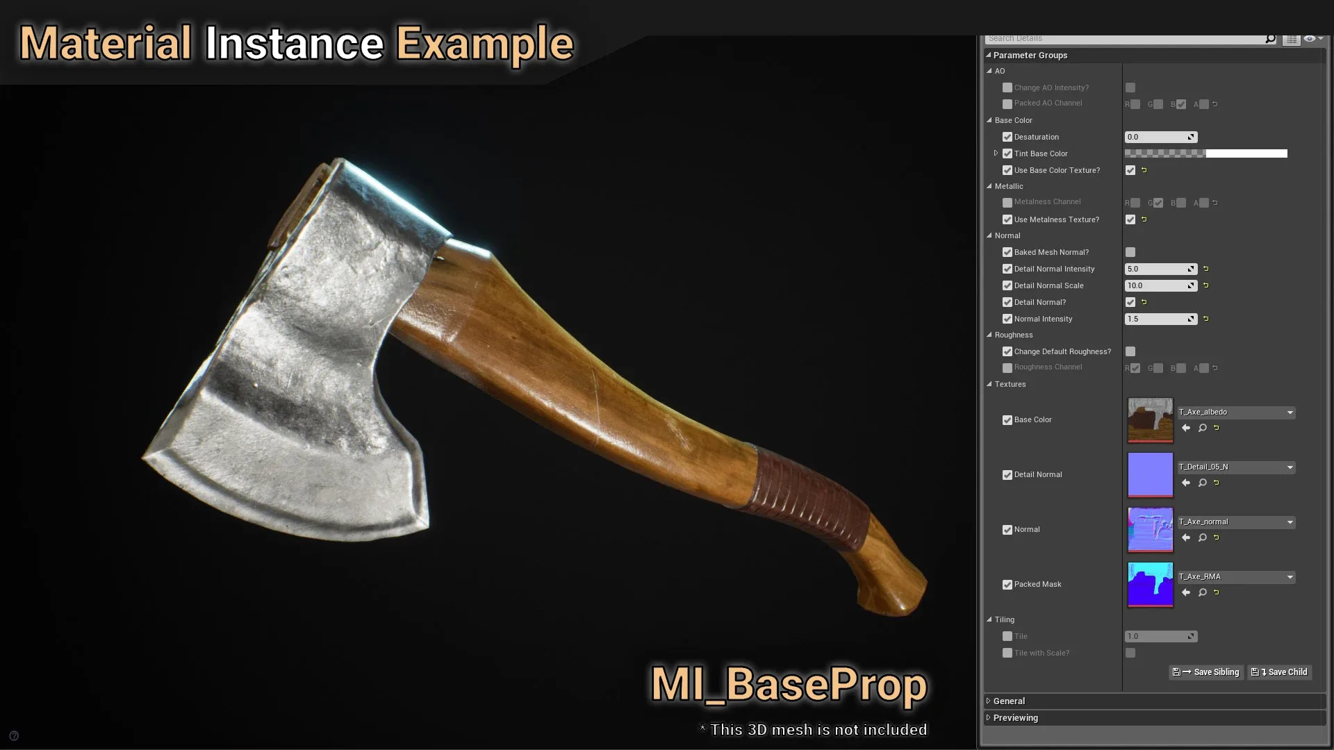Click the Previewing section label

(x=1015, y=717)
